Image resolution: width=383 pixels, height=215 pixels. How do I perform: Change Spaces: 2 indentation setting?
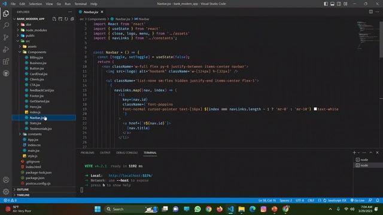point(285,201)
